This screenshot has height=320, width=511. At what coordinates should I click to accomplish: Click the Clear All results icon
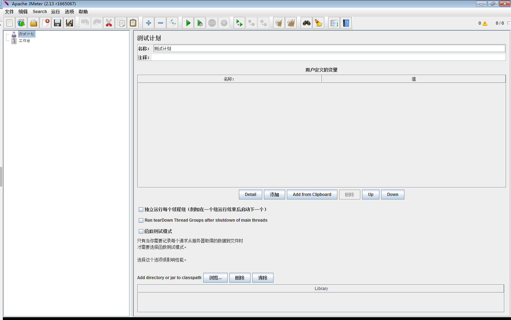[x=291, y=23]
